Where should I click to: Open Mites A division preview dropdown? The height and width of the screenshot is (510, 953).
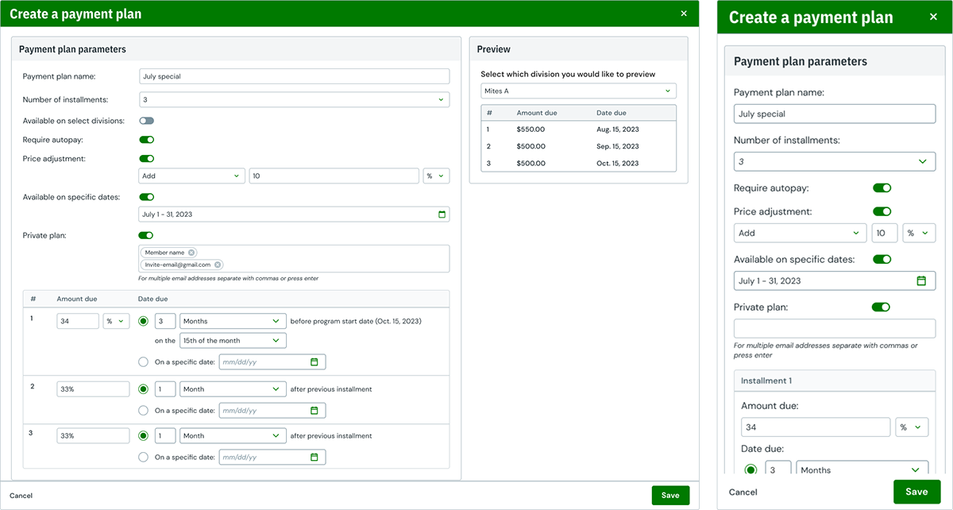point(579,91)
